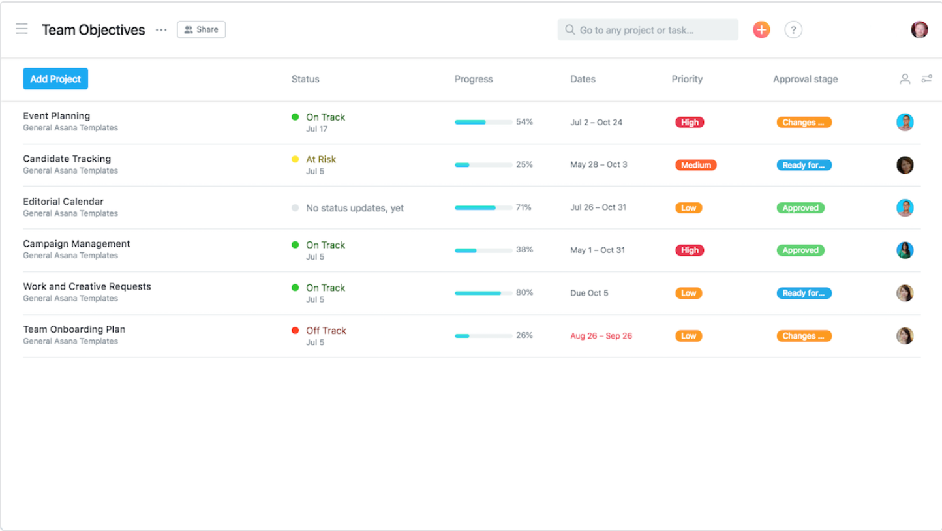Open the hamburger sidebar menu
Image resolution: width=942 pixels, height=531 pixels.
[22, 29]
